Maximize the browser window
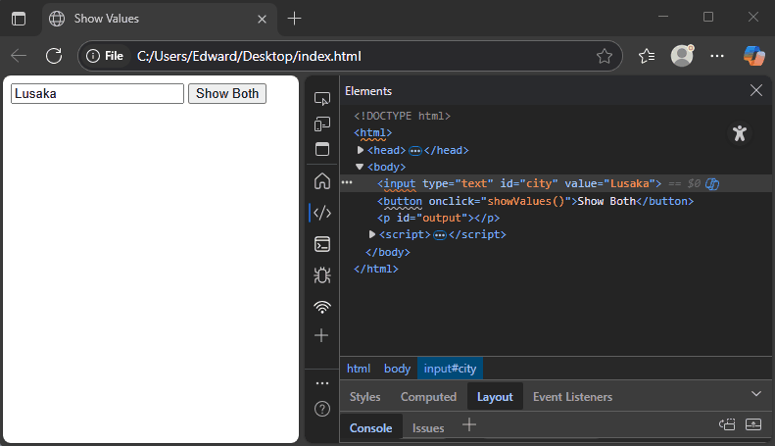775x446 pixels. (x=708, y=17)
